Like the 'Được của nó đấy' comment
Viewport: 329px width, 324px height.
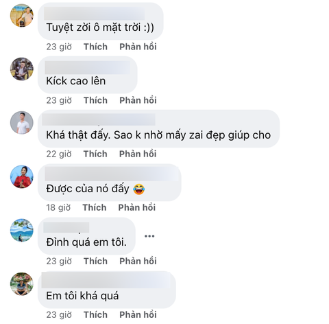coord(95,207)
